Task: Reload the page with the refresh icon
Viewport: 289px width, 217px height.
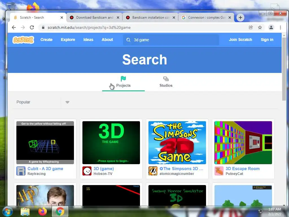Action: (x=32, y=27)
